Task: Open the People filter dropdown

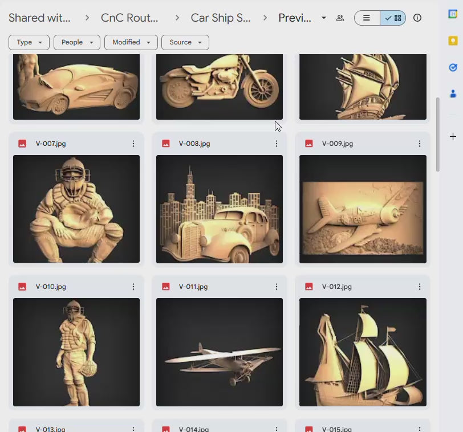Action: (76, 42)
